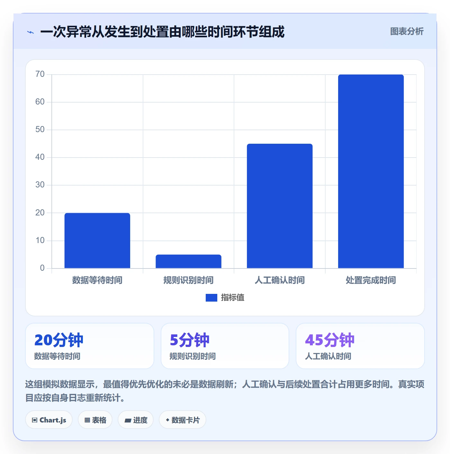Click the lightning icon beside the title
This screenshot has width=450, height=454.
31,32
